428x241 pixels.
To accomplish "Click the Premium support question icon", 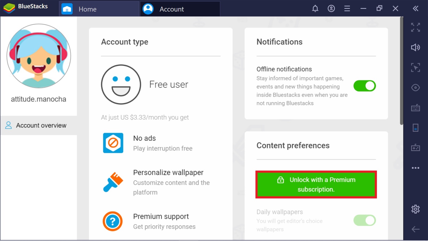I will tap(113, 221).
